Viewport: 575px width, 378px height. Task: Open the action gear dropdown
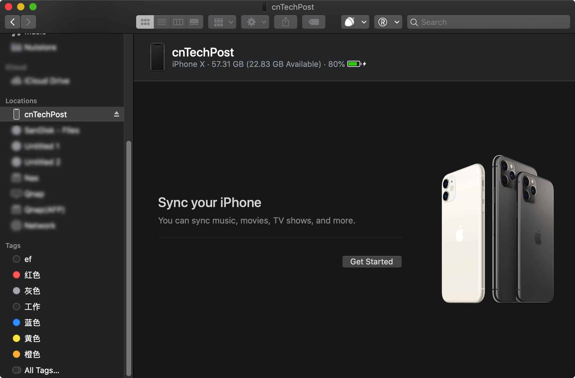click(x=255, y=22)
